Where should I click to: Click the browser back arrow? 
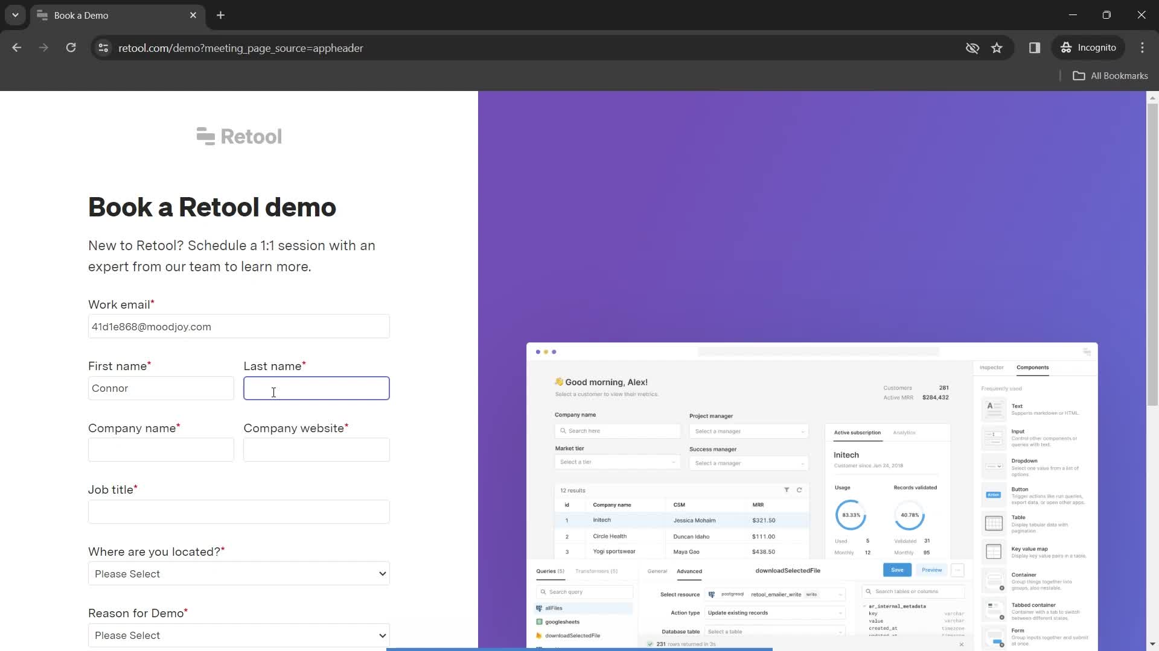tap(16, 48)
